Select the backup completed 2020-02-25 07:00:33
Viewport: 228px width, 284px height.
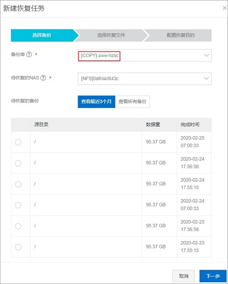pos(18,142)
